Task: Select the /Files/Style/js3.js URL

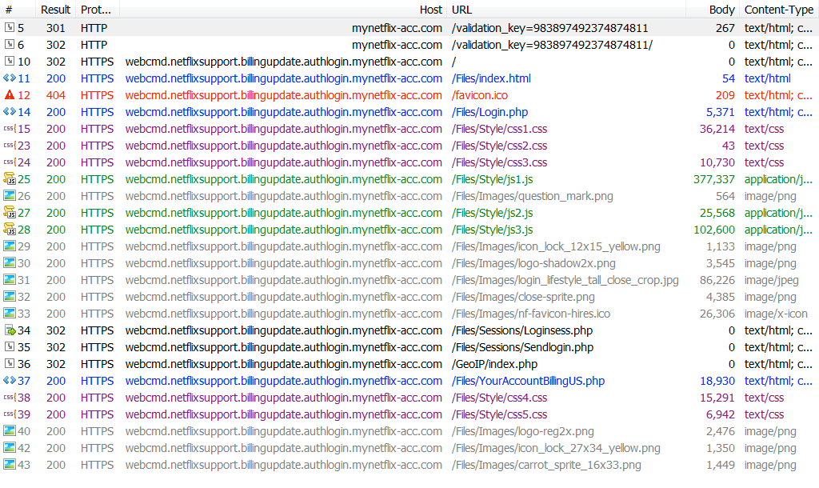Action: click(x=492, y=230)
